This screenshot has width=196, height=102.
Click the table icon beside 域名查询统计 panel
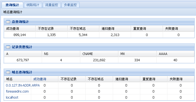click(8, 72)
